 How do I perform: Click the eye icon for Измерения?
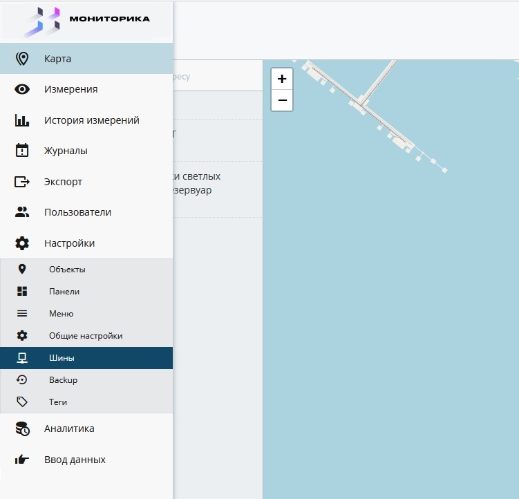(22, 89)
